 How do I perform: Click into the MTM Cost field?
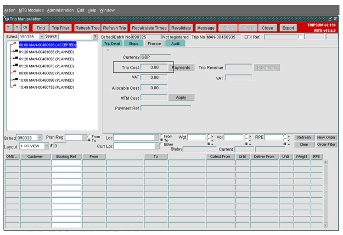point(154,98)
